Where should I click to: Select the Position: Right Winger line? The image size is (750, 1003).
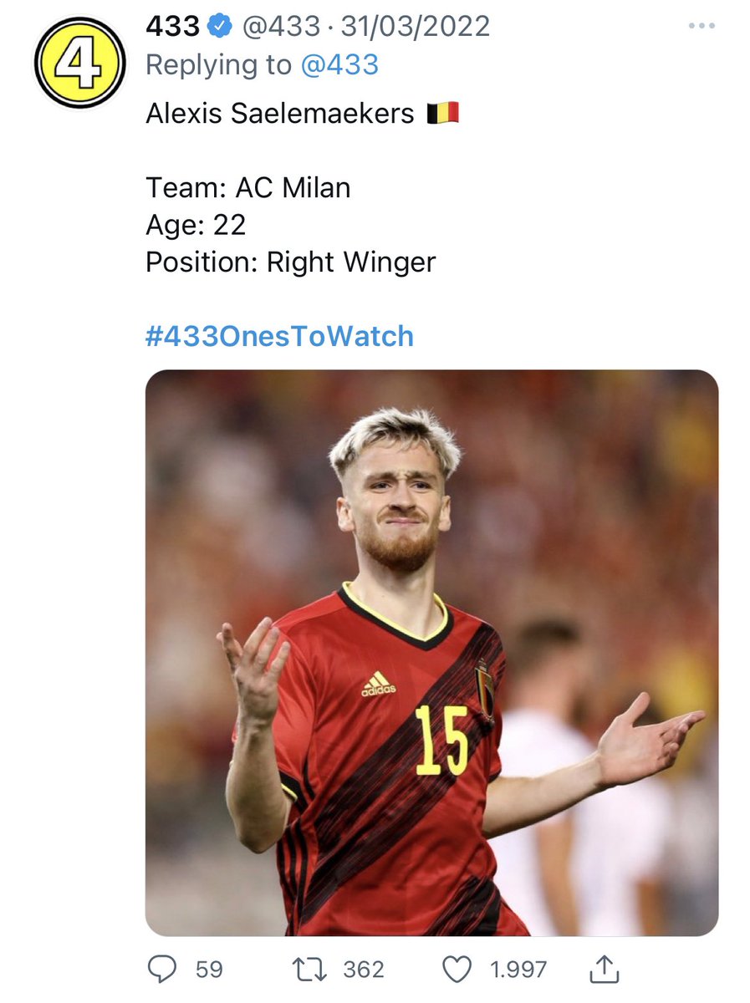tap(291, 262)
